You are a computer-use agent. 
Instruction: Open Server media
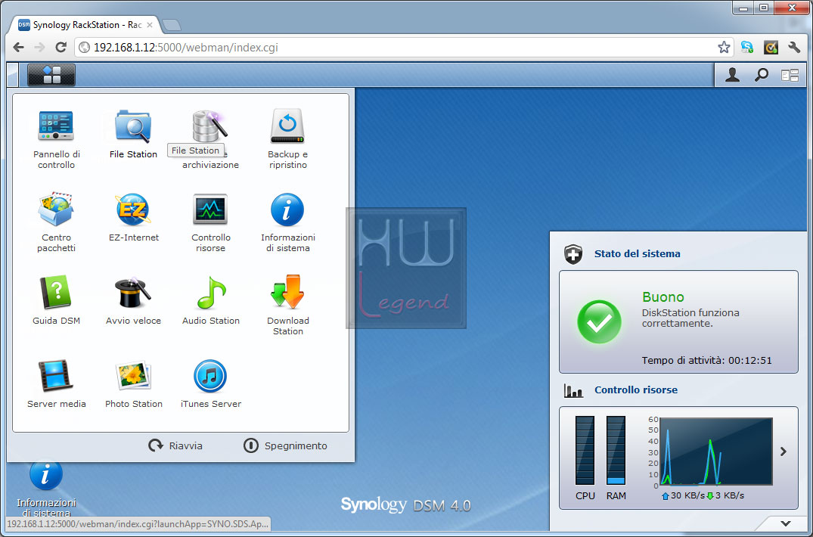(x=56, y=383)
